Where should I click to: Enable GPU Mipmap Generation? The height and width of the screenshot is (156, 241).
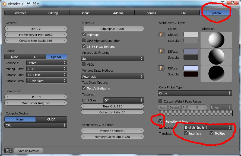[x=84, y=40]
